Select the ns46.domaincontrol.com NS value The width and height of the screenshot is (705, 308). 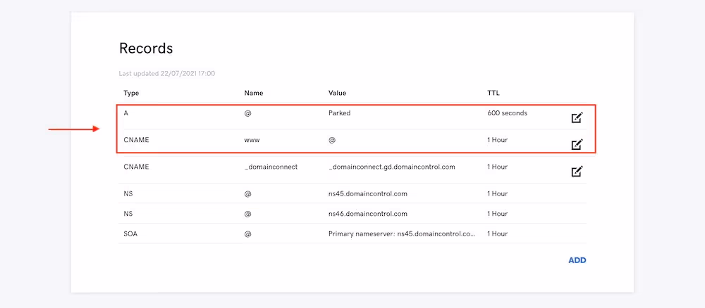click(367, 214)
